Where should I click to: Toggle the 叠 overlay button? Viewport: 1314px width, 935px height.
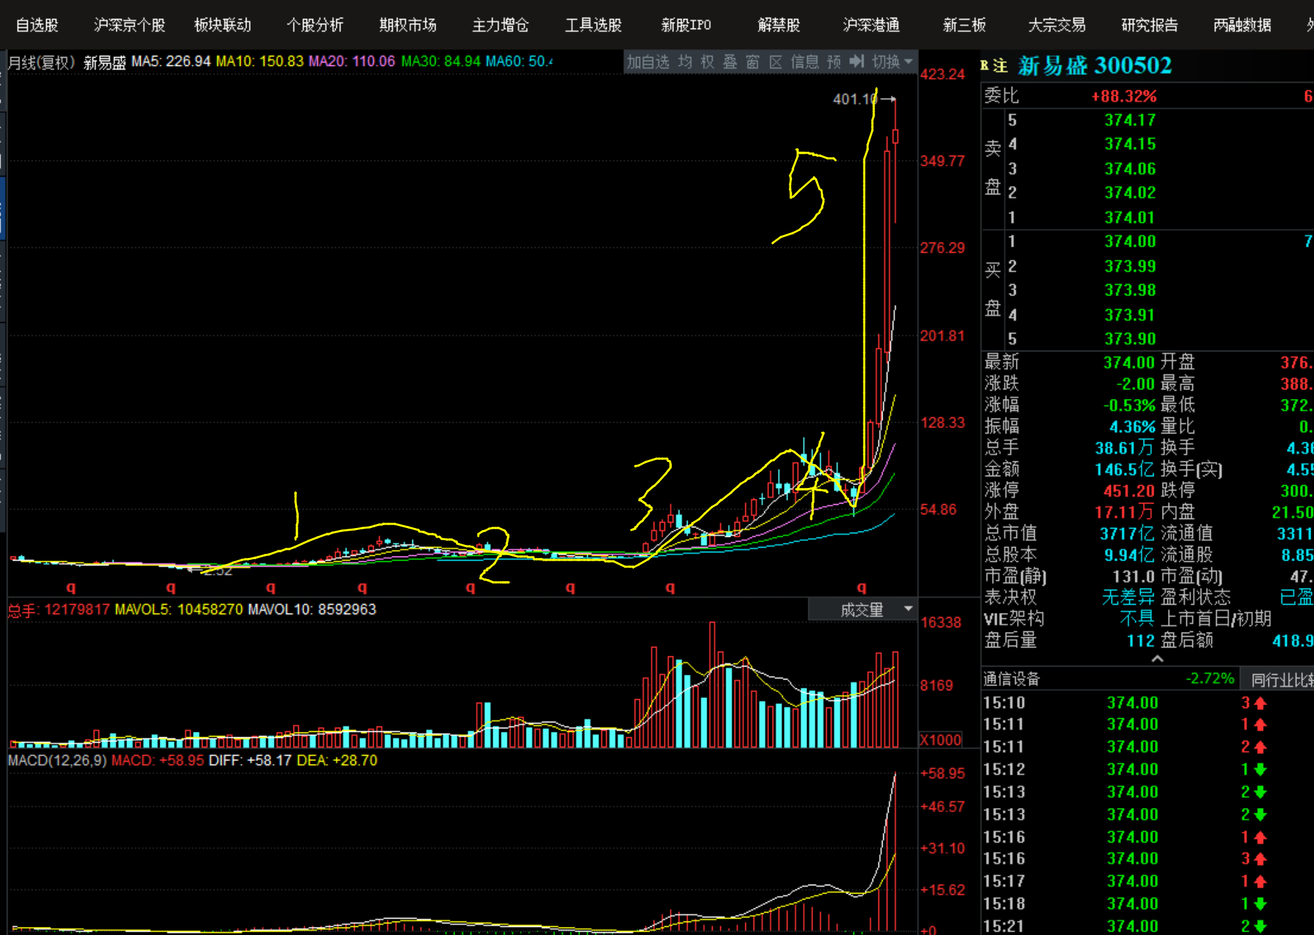pyautogui.click(x=730, y=62)
